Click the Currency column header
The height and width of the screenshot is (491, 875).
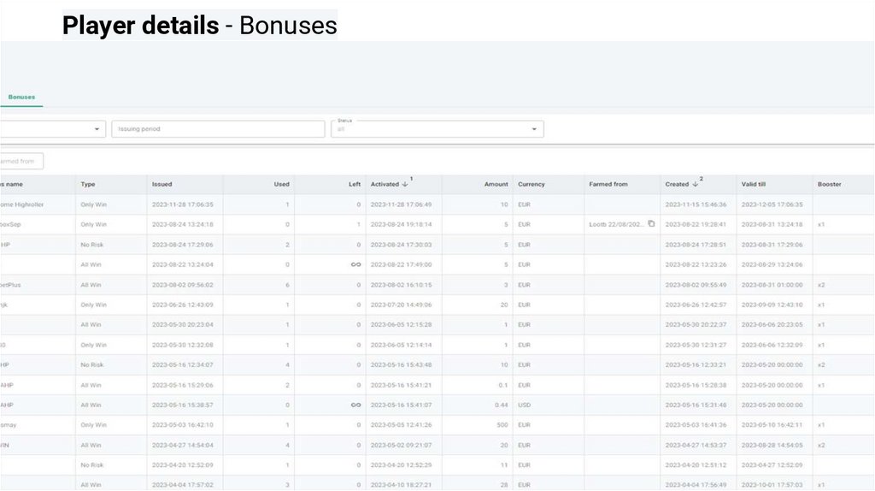(x=531, y=184)
